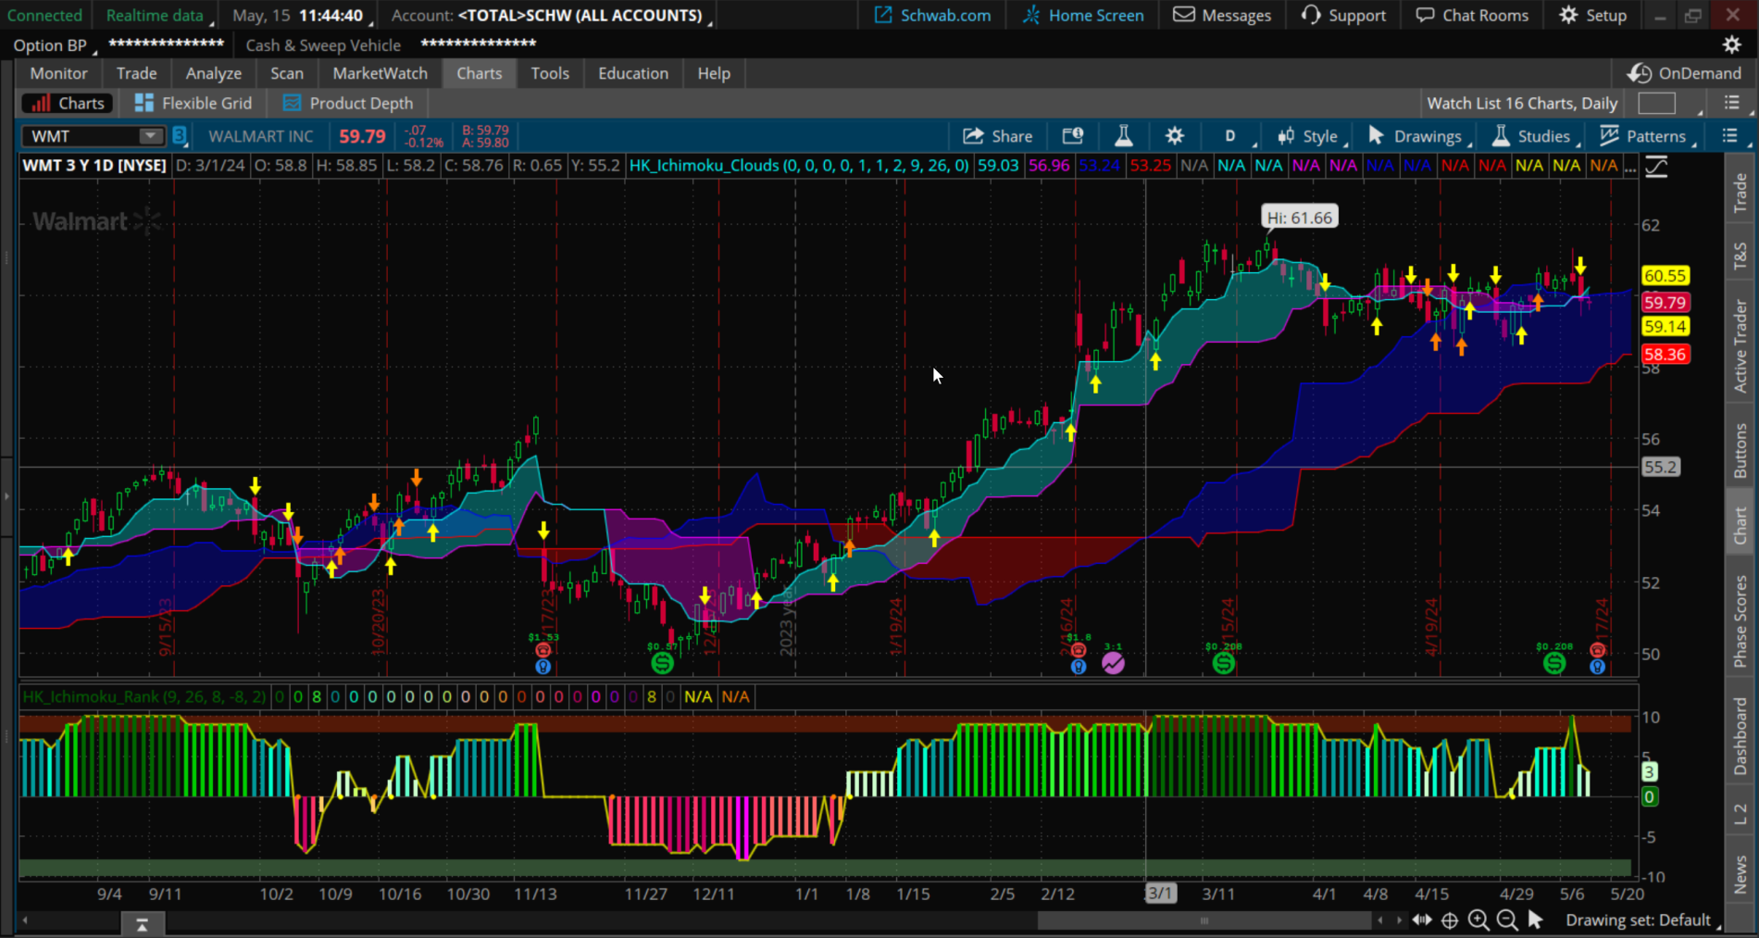
Task: Select the Charts sub-tab
Action: click(x=68, y=103)
